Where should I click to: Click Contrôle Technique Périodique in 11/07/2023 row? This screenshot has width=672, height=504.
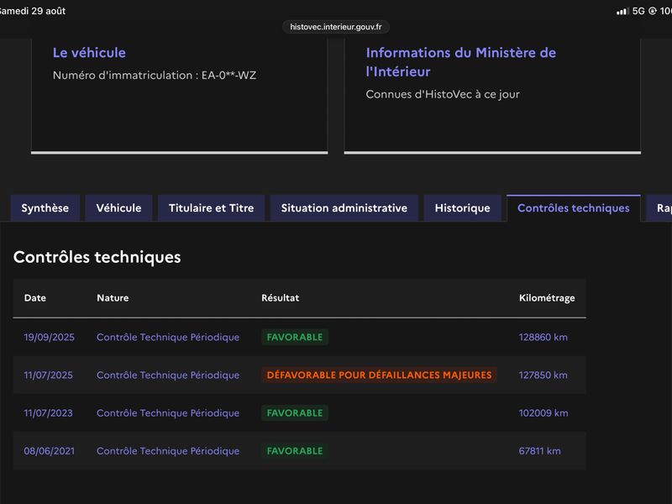pyautogui.click(x=168, y=413)
